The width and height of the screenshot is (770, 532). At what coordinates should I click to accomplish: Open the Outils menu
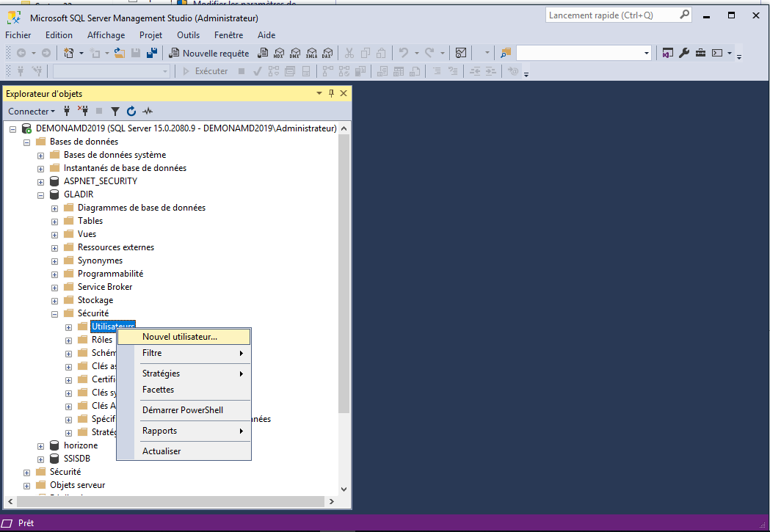point(189,34)
